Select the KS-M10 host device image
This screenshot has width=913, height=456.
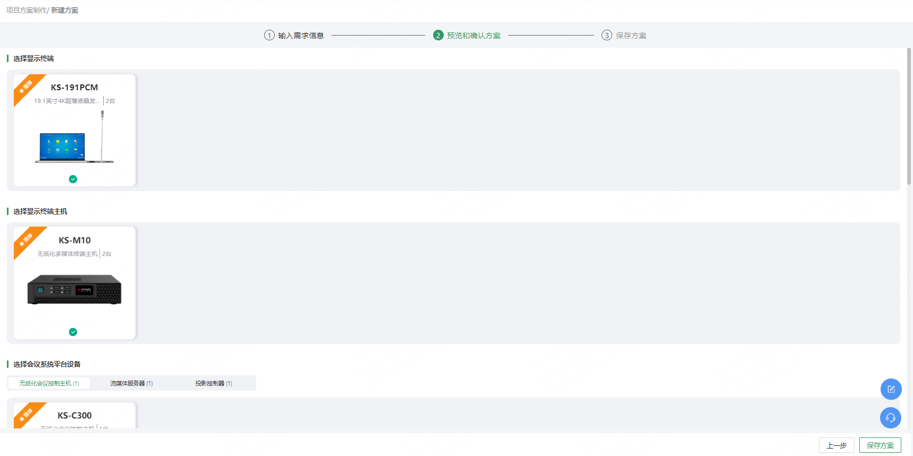[74, 289]
